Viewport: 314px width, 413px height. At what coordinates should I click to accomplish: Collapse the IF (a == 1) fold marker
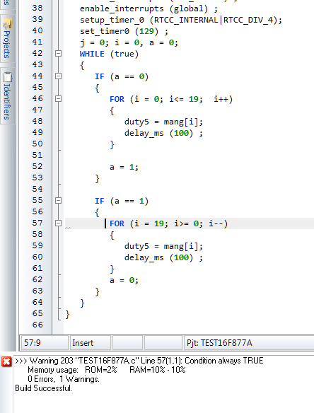(59, 201)
